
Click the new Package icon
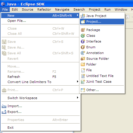pos(83,30)
